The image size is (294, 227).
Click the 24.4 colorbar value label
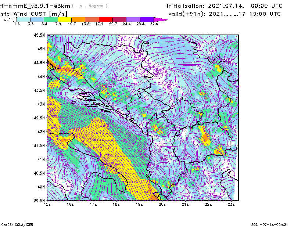pyautogui.click(x=126, y=24)
